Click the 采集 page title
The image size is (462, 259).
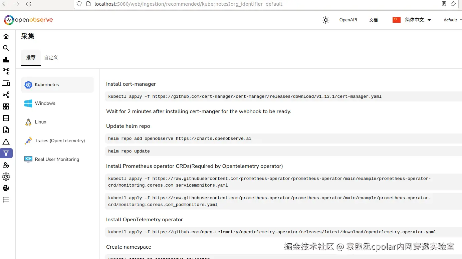click(x=28, y=36)
